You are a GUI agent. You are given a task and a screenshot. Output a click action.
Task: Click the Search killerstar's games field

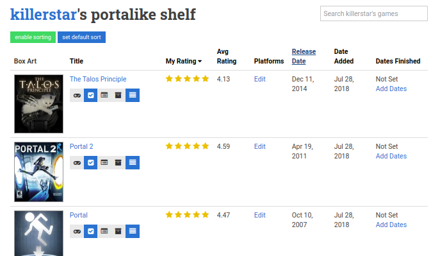pyautogui.click(x=374, y=13)
